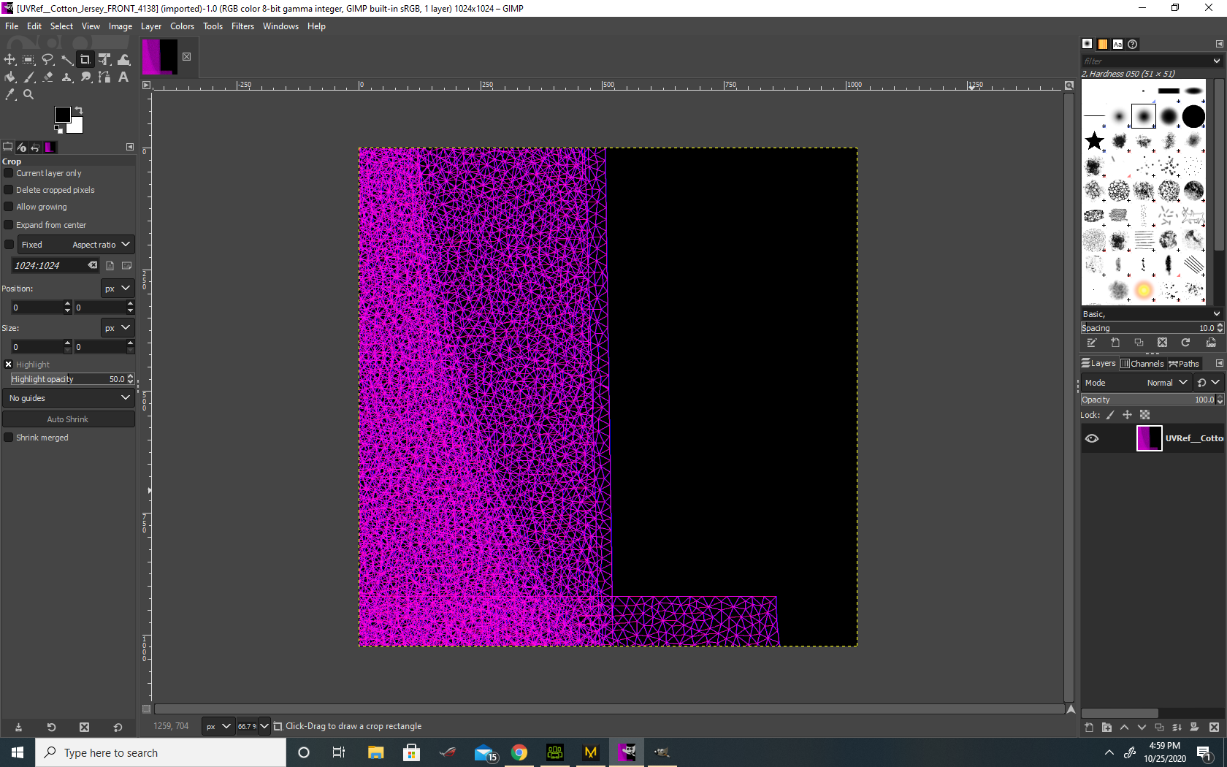Open status bar px unit dropdown
Image resolution: width=1227 pixels, height=767 pixels.
coord(218,726)
